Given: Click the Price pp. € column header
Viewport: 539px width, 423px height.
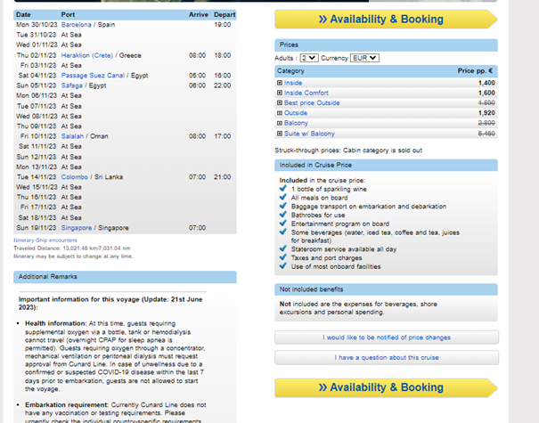Looking at the screenshot, I should point(475,70).
